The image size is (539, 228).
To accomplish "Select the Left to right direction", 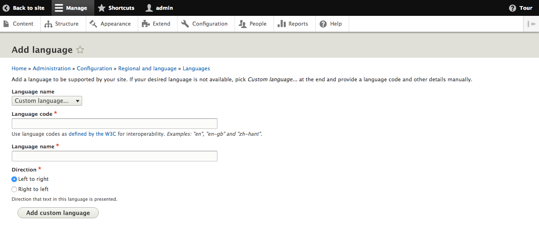I will click(x=15, y=179).
